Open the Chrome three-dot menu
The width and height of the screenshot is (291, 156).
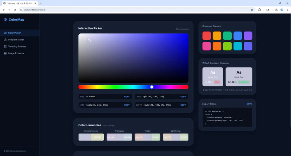tap(287, 10)
